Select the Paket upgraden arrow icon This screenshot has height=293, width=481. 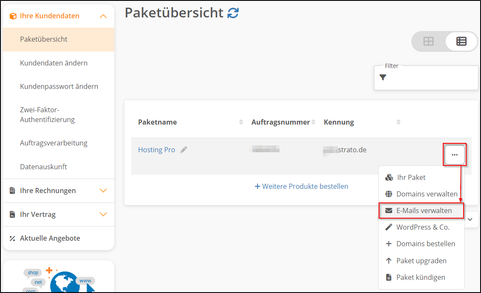pos(388,260)
